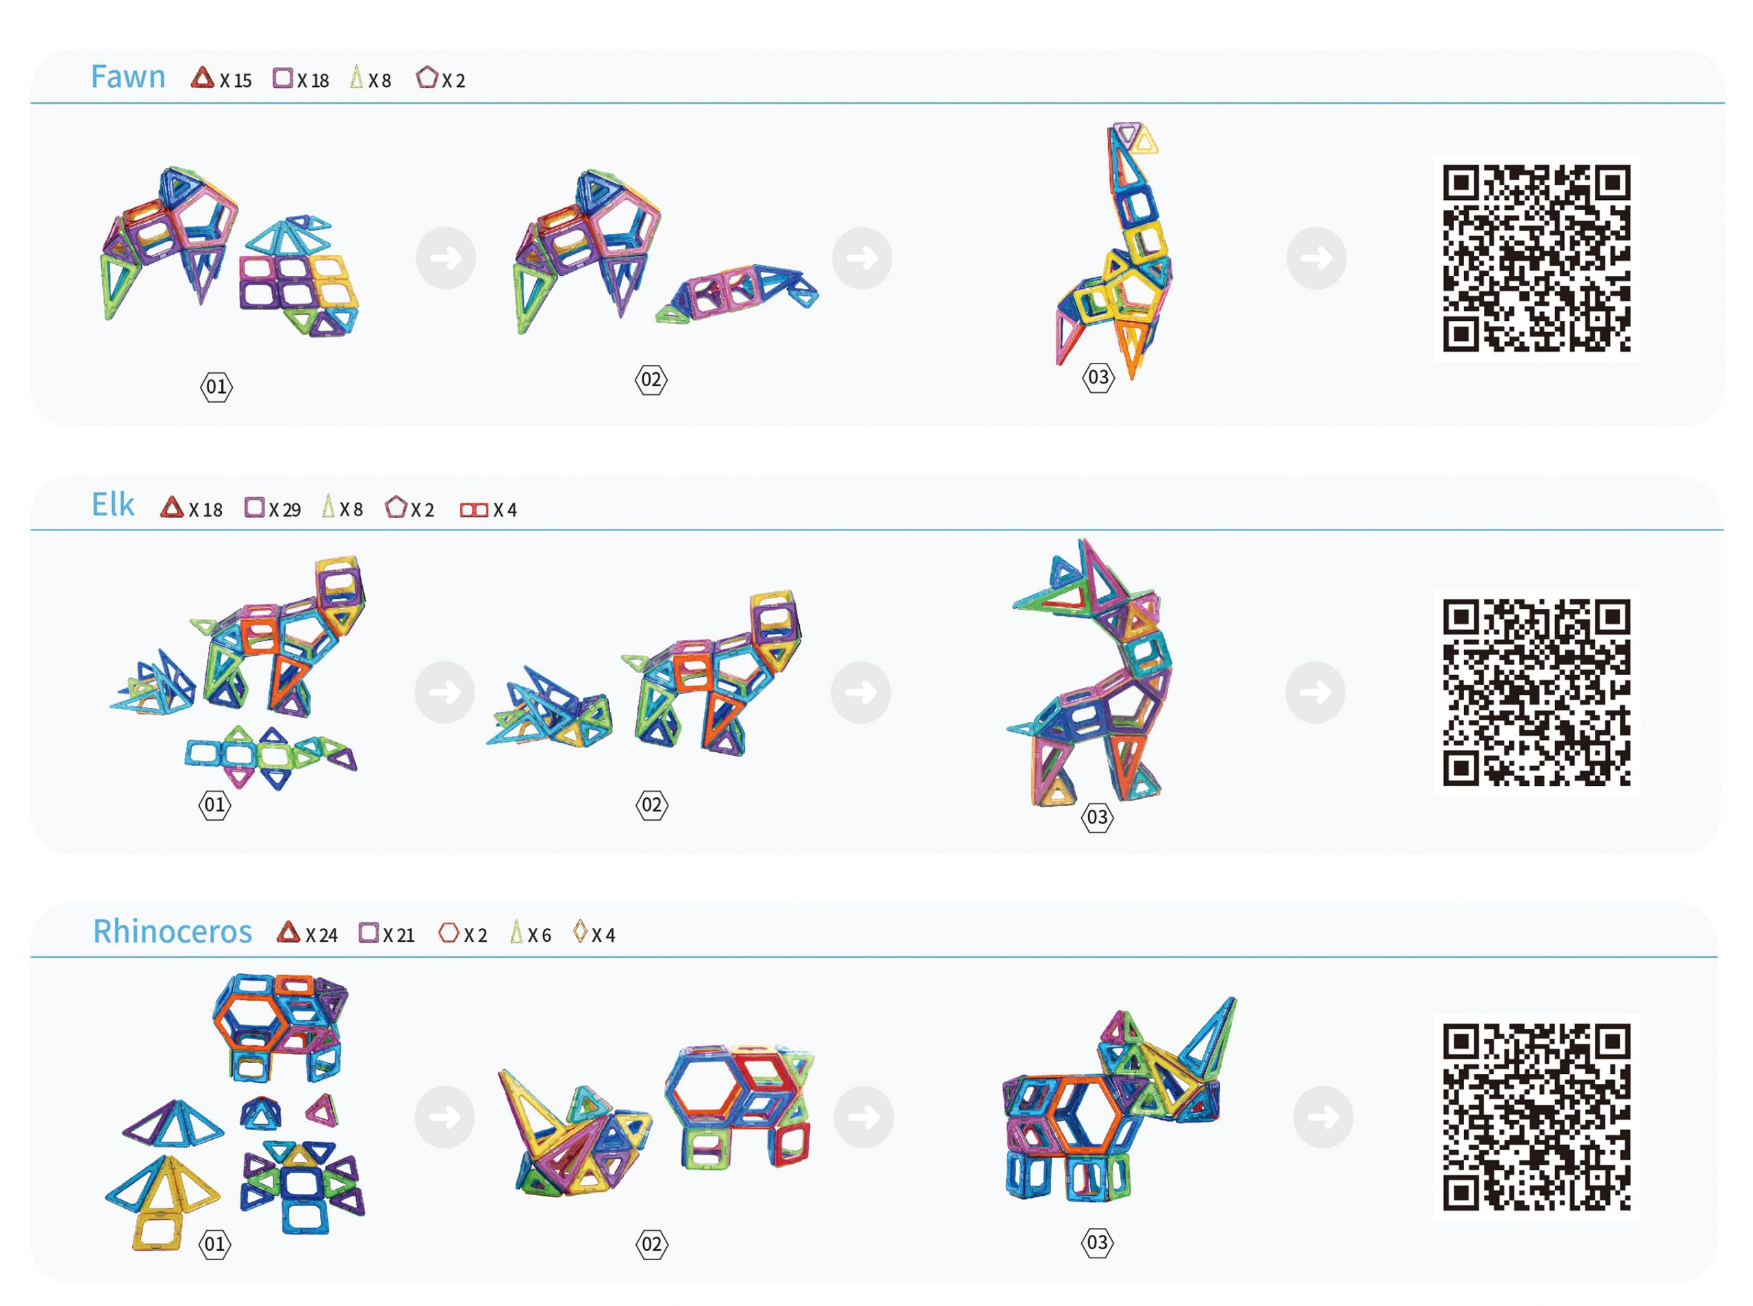Click the square piece icon in Fawn header

pos(283,78)
